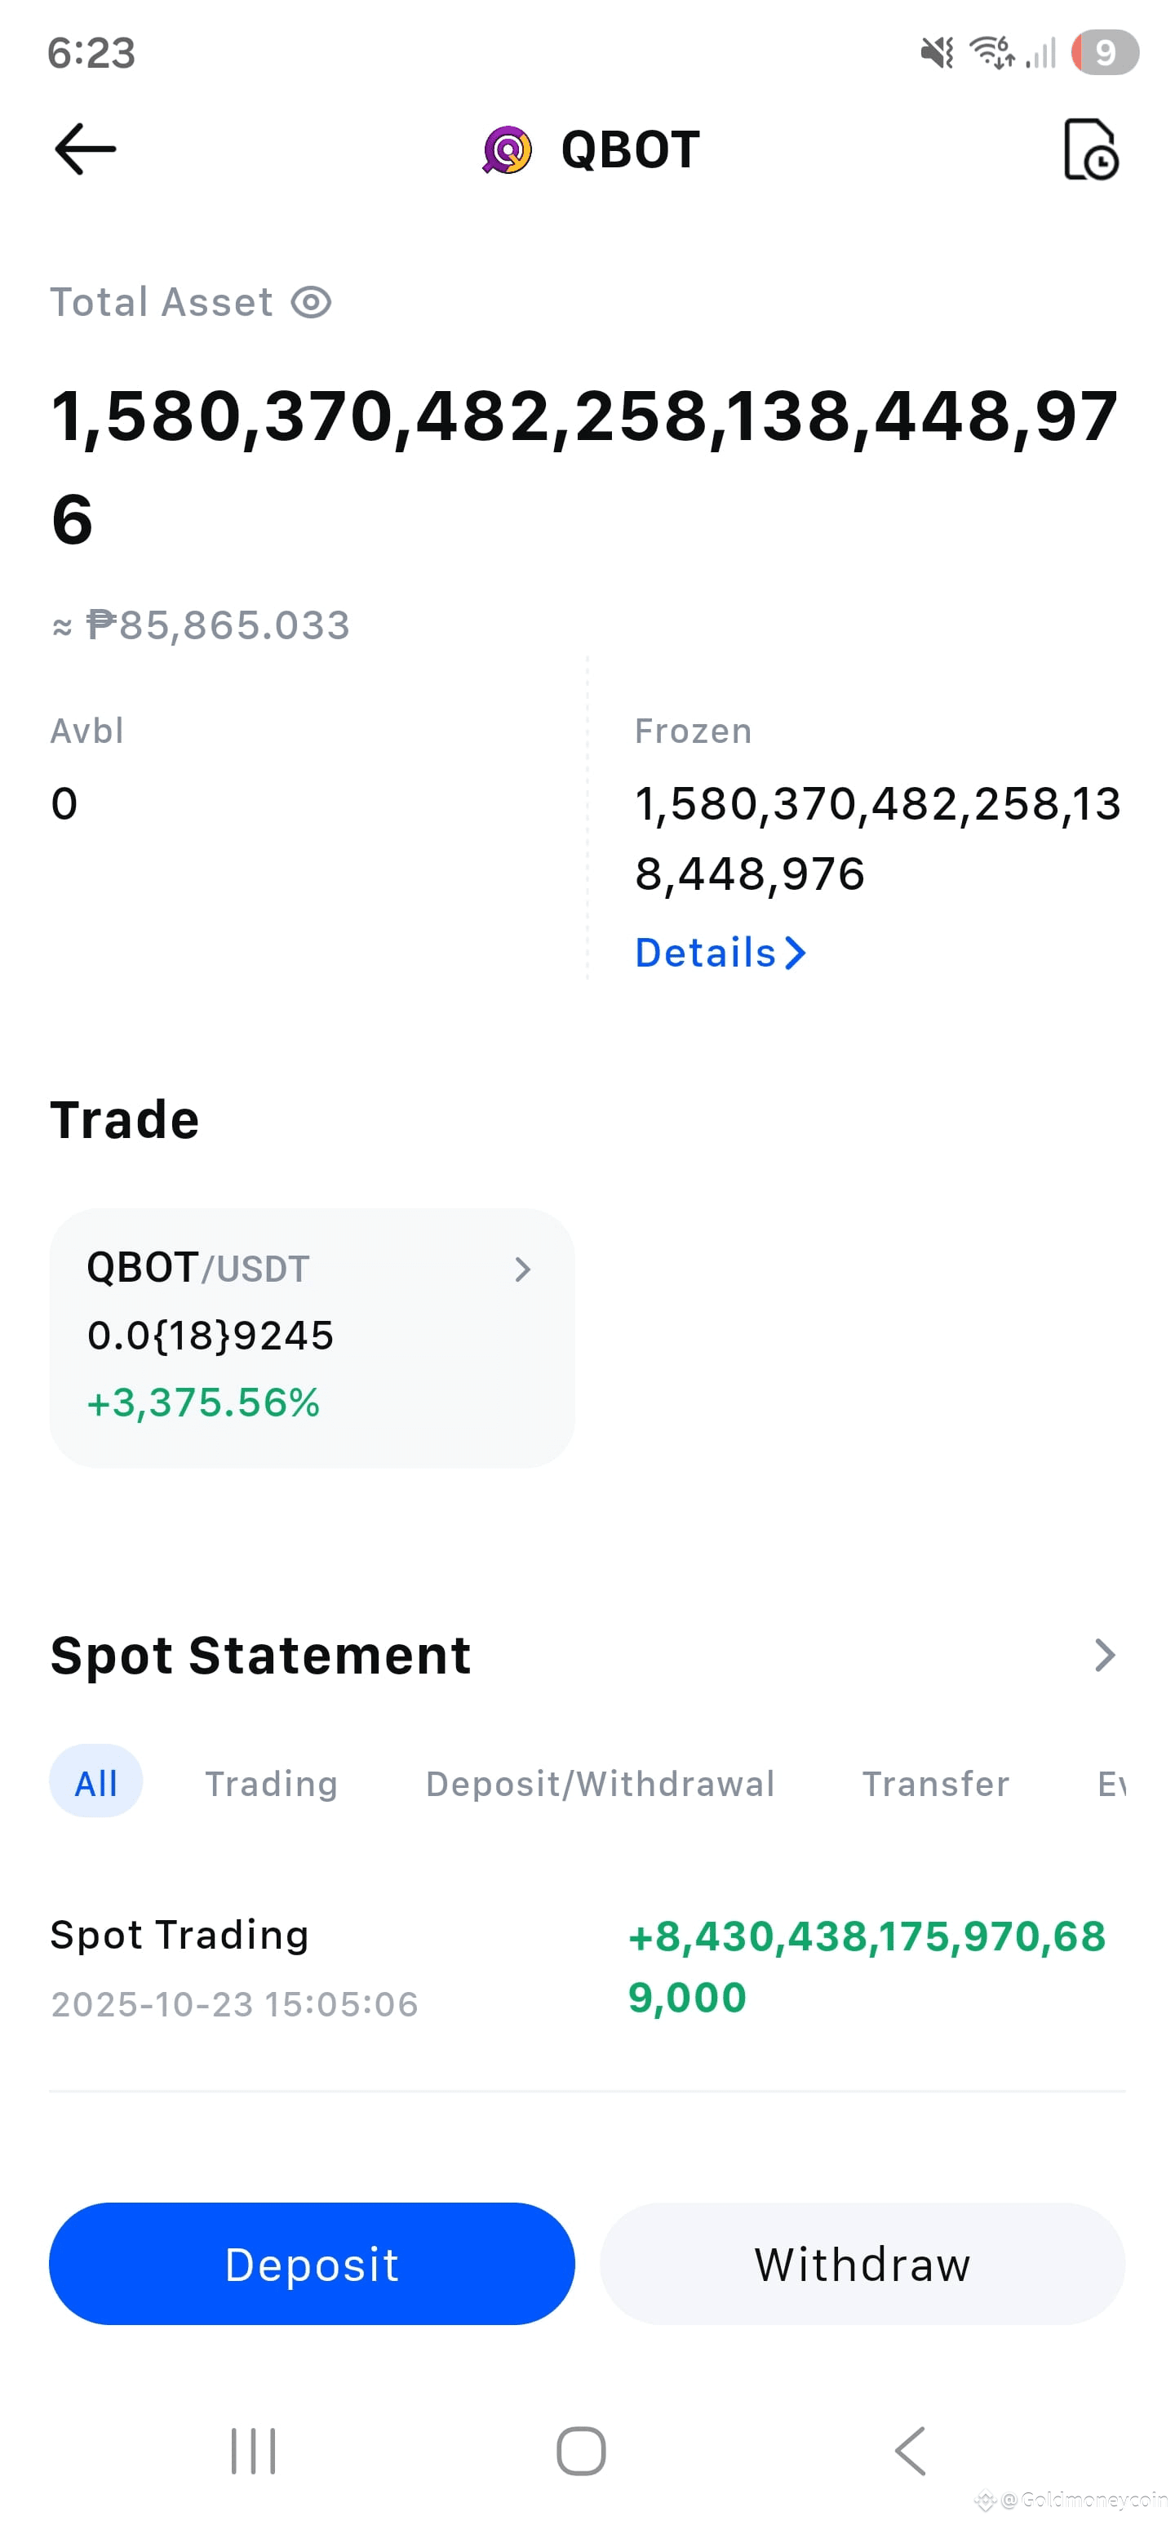Select the All statement filter
Screen dimensions: 1175x2521
pyautogui.click(x=96, y=1782)
